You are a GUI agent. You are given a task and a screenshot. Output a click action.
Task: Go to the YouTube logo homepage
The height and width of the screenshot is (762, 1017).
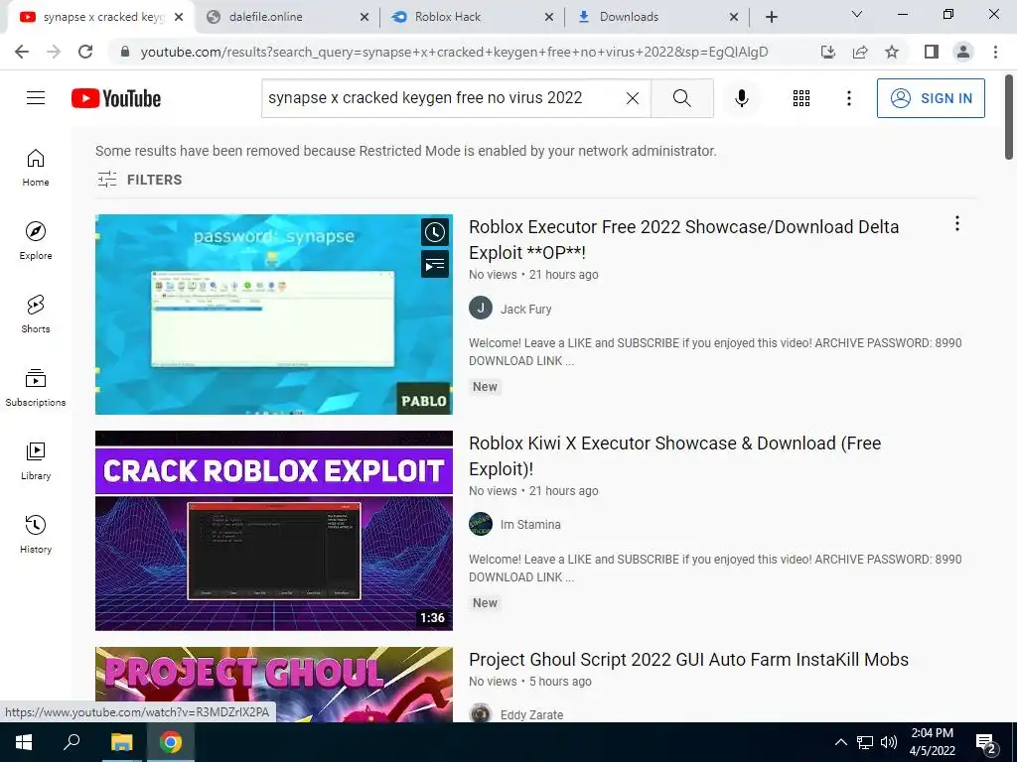(116, 98)
